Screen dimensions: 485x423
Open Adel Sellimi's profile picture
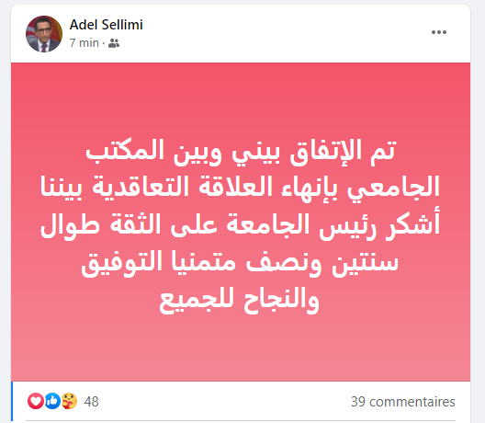44,34
